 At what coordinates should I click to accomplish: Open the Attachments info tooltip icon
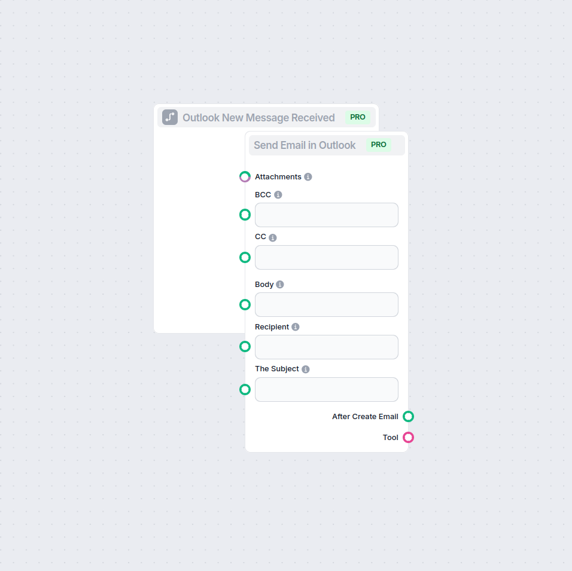308,176
